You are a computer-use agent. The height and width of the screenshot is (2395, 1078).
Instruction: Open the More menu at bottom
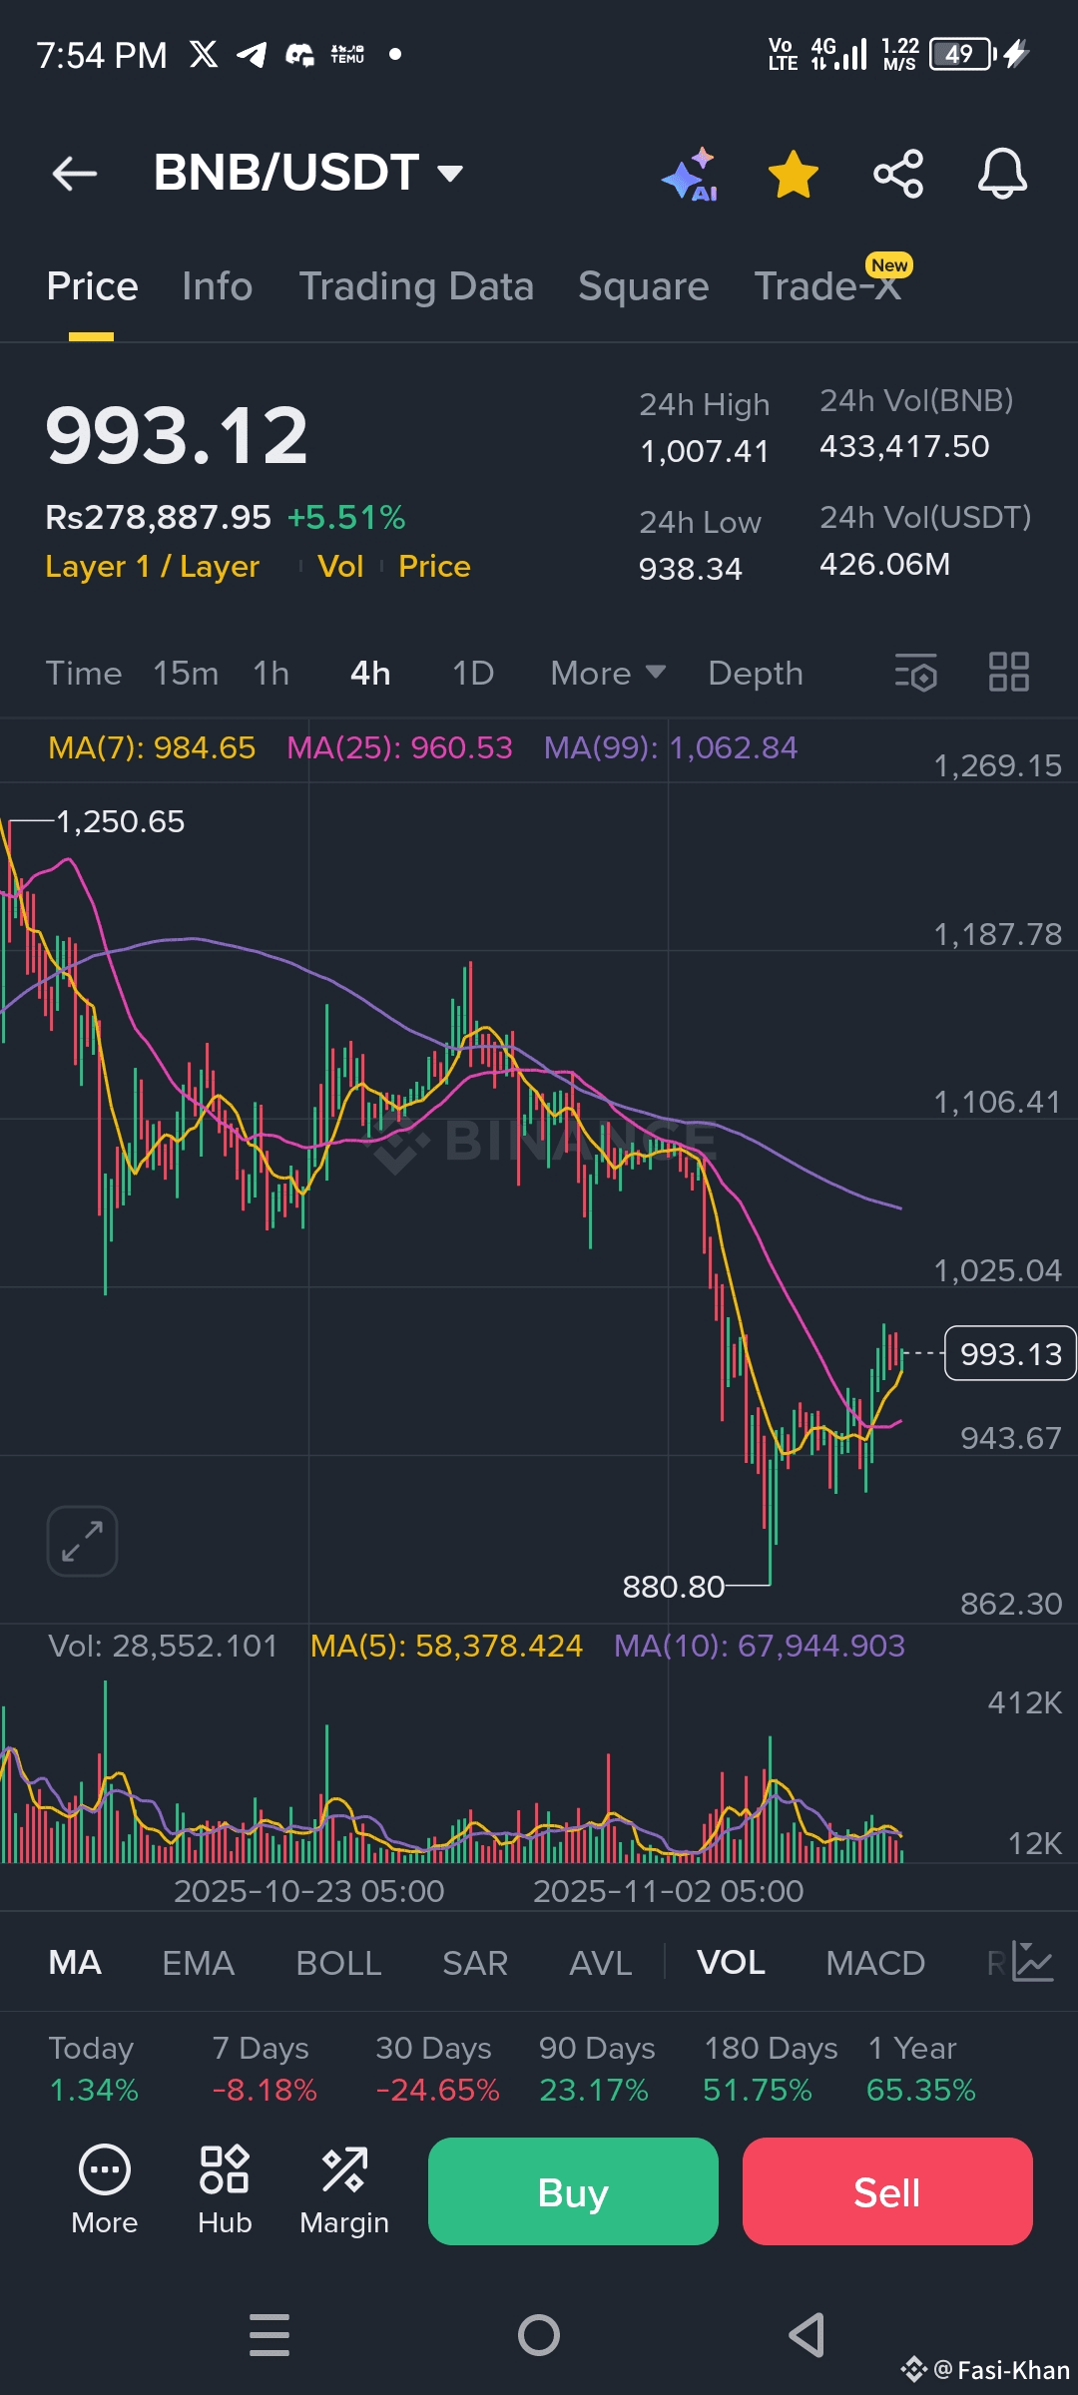coord(104,2190)
